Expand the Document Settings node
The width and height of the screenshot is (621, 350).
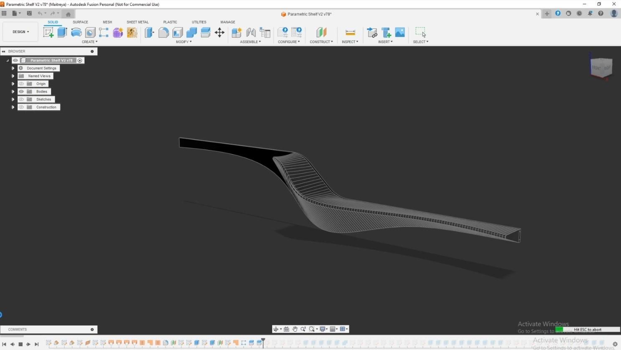tap(13, 68)
